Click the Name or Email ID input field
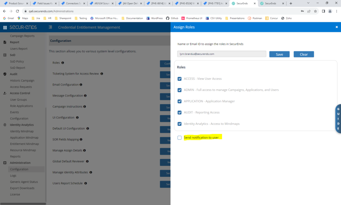Viewport: 341px width, 205px height. [221, 54]
